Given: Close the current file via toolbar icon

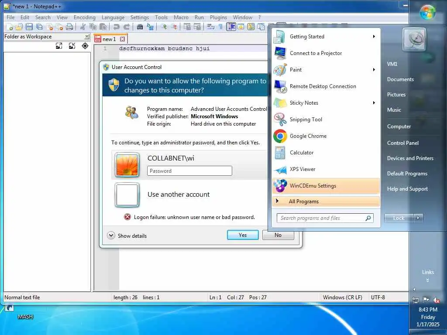Looking at the screenshot, I should (50, 27).
